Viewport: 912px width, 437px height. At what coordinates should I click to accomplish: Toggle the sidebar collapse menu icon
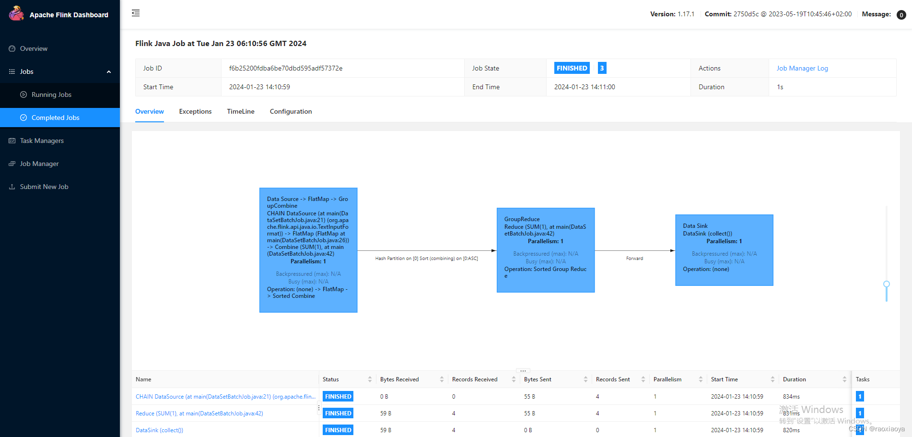coord(136,13)
